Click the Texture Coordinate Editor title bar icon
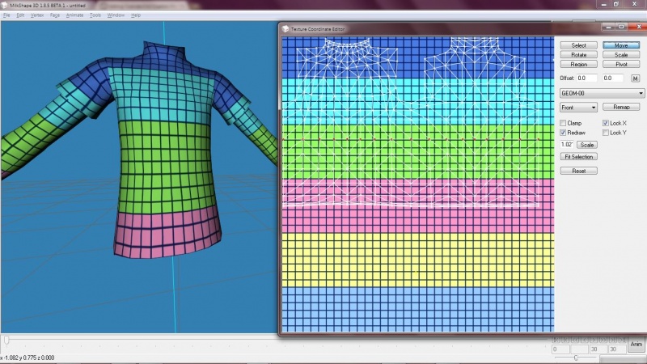This screenshot has height=364, width=647. [284, 28]
